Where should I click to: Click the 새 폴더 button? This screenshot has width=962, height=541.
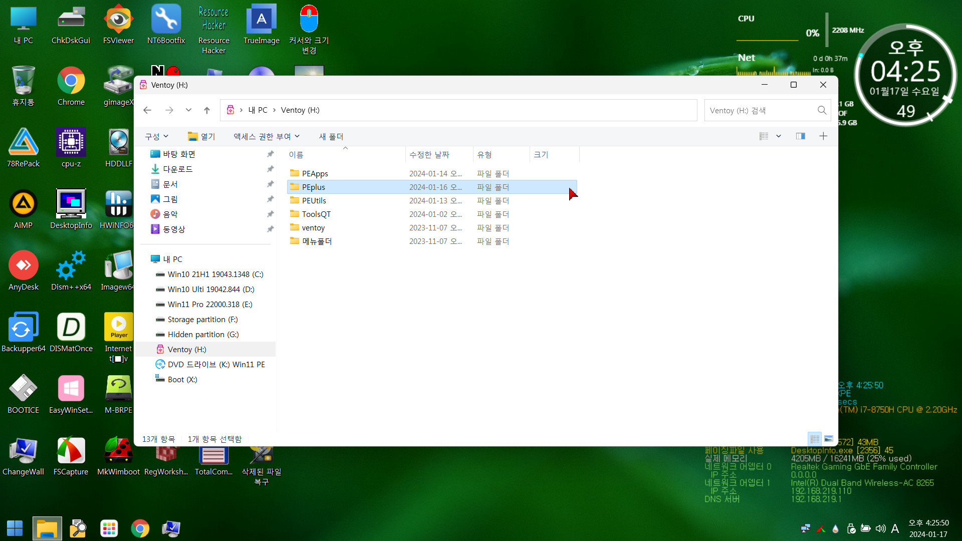[x=331, y=136]
